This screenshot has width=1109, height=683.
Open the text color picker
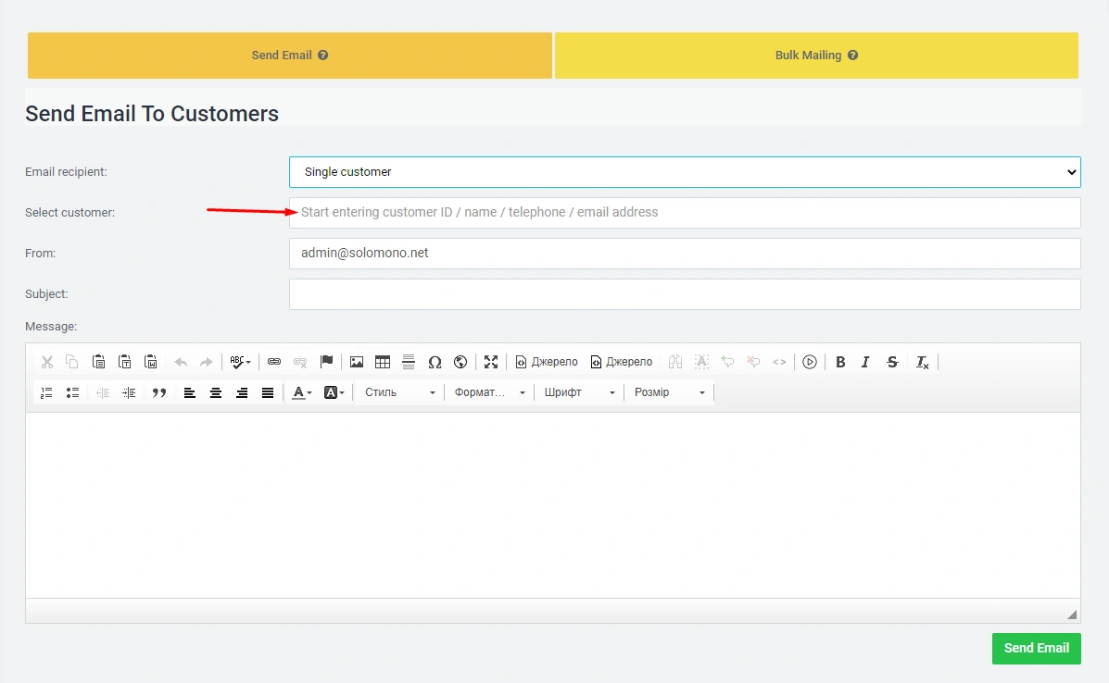pos(302,392)
